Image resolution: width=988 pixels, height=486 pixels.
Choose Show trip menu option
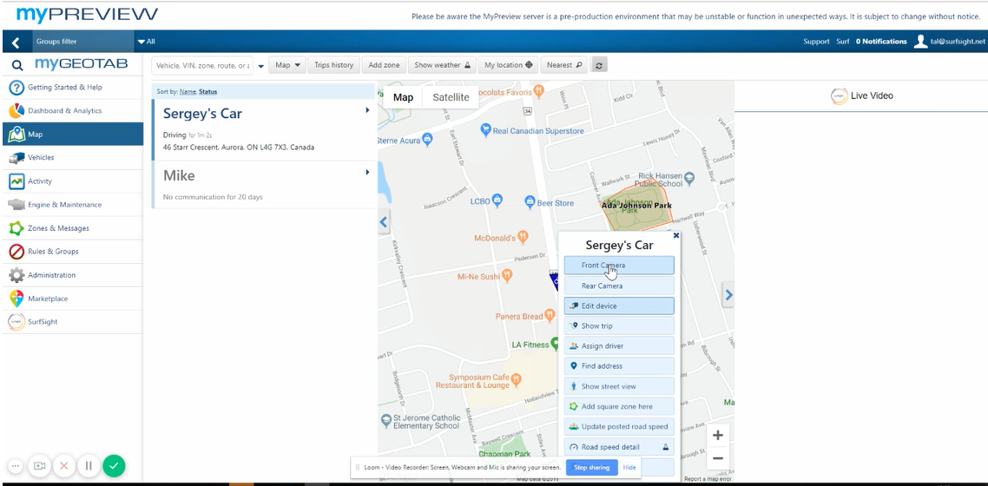(x=618, y=326)
